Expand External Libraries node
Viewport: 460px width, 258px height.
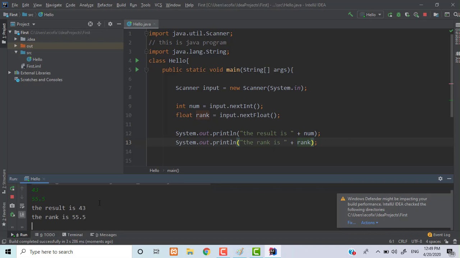pyautogui.click(x=10, y=73)
